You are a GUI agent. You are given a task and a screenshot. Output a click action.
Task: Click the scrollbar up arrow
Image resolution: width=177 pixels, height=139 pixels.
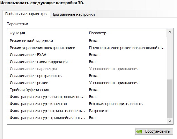(170, 32)
